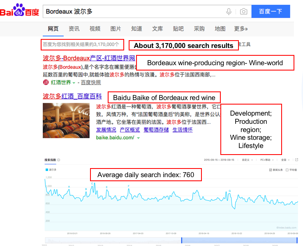This screenshot has width=303, height=246.
Task: Open the 视频 tab
Action: [95, 29]
